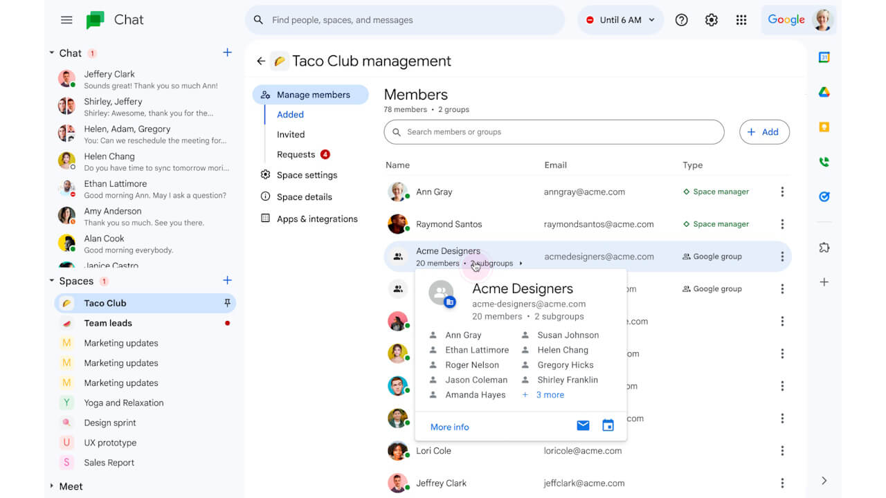Click the Add button to add members
This screenshot has width=886, height=498.
(x=764, y=131)
